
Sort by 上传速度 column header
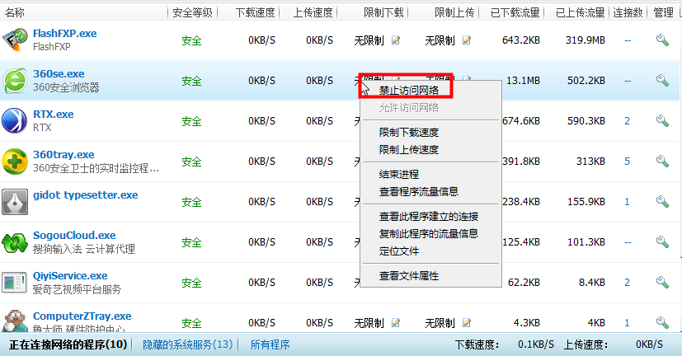click(313, 12)
